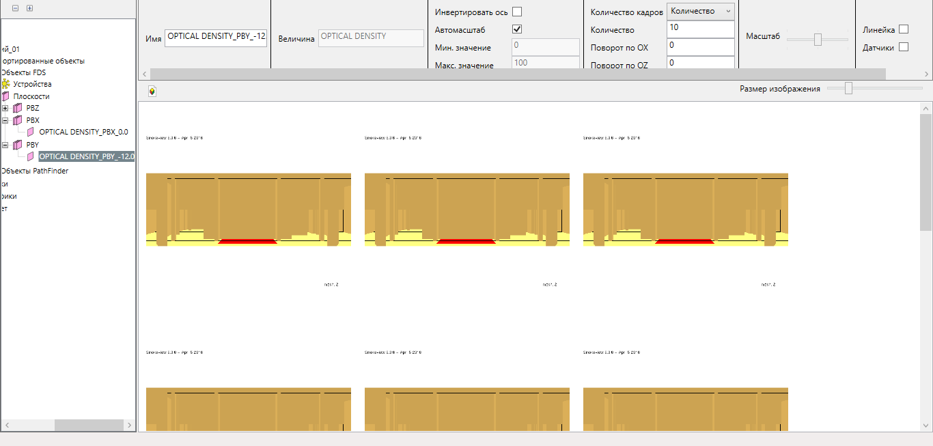
Task: Select the Плоскости tree item
Action: pos(31,96)
